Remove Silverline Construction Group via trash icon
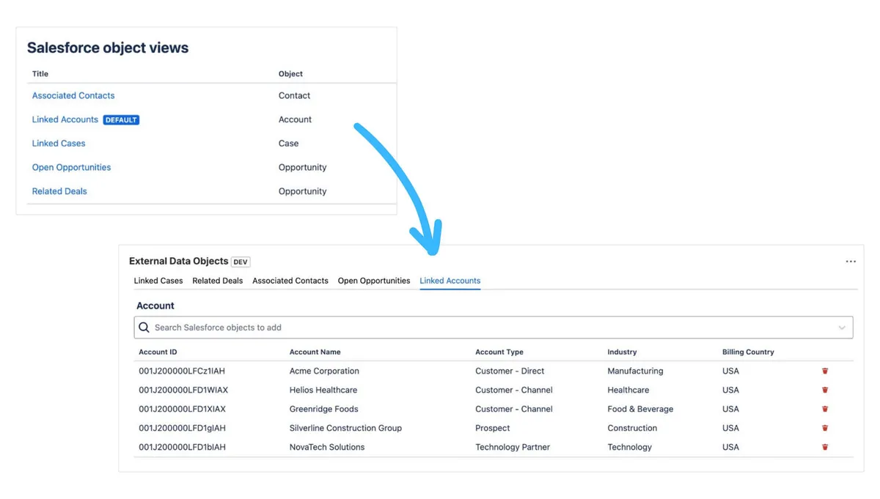 [825, 428]
